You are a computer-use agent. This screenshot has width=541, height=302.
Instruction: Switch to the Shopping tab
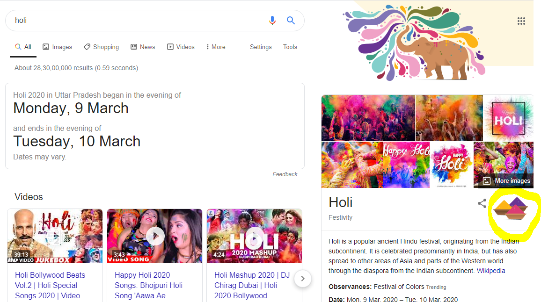[x=101, y=47]
